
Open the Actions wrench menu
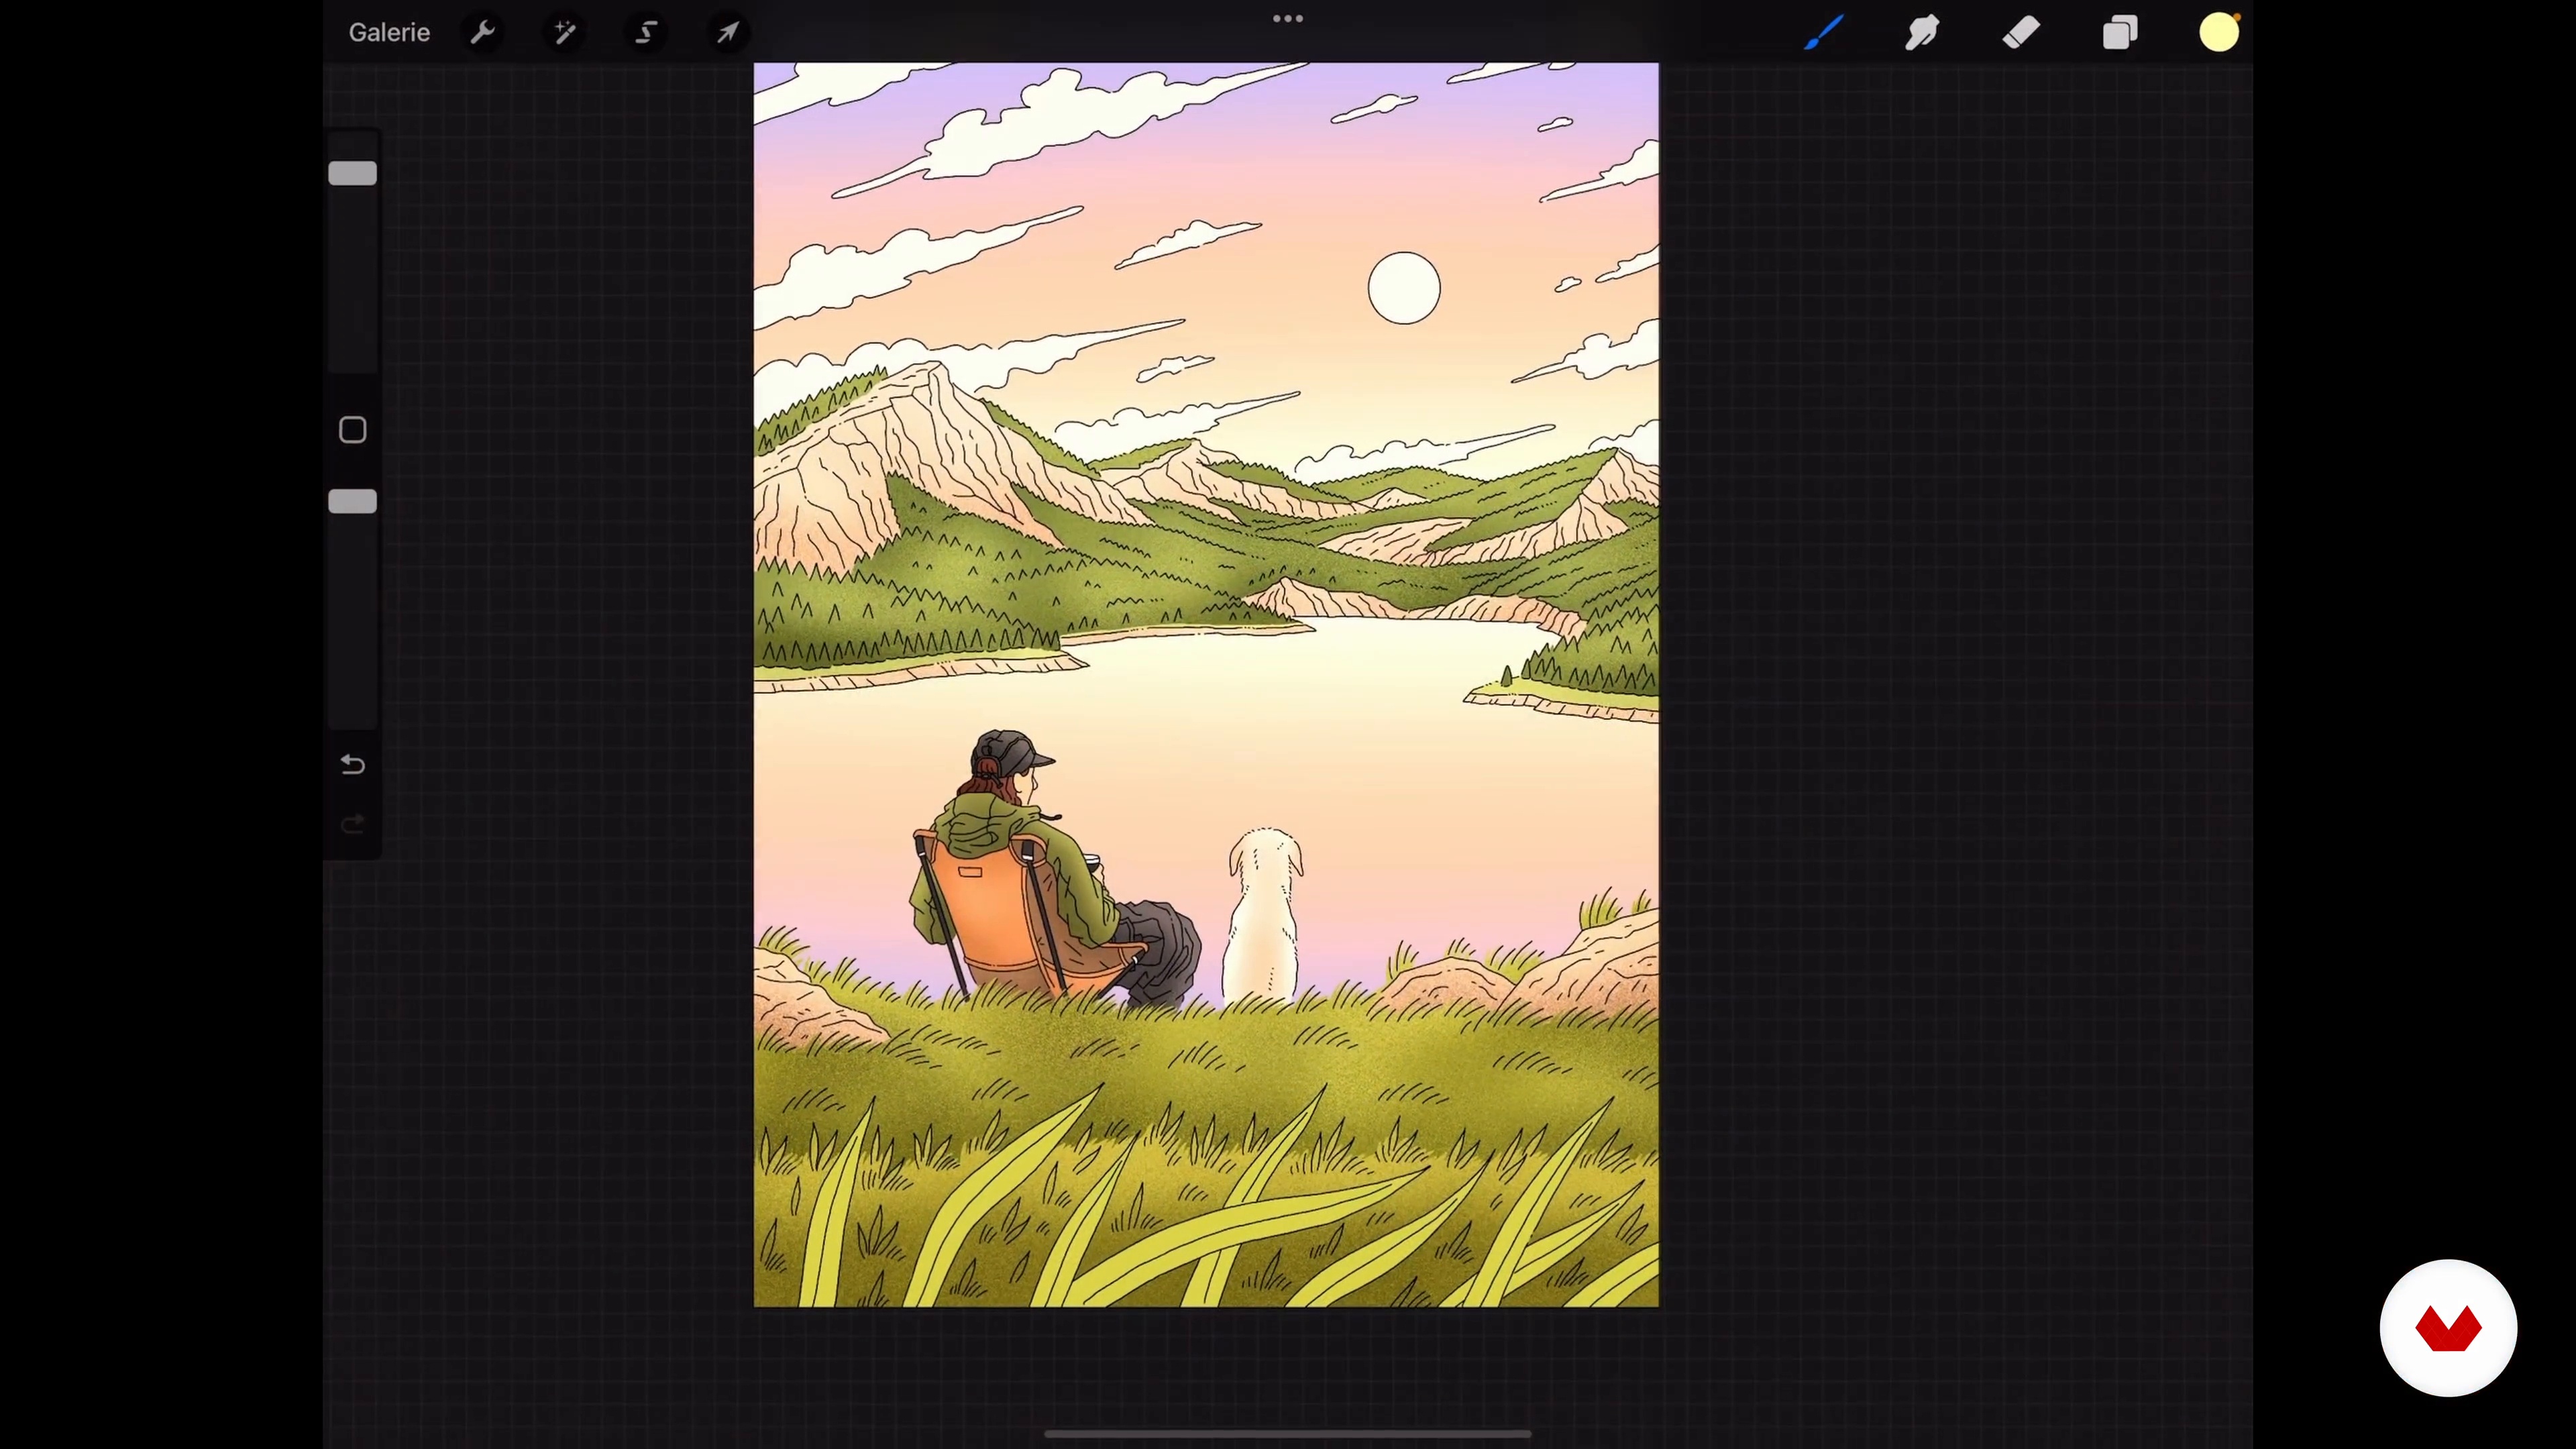coord(483,32)
